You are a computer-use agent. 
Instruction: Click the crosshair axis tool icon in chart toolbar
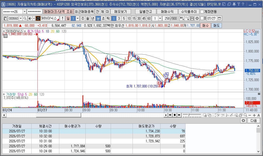point(218,115)
